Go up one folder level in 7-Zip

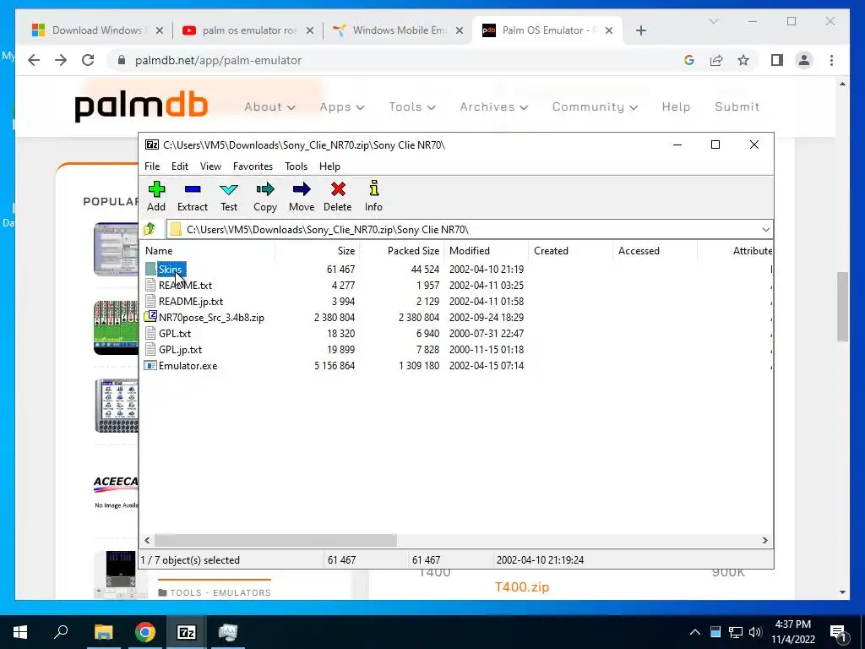pyautogui.click(x=149, y=229)
